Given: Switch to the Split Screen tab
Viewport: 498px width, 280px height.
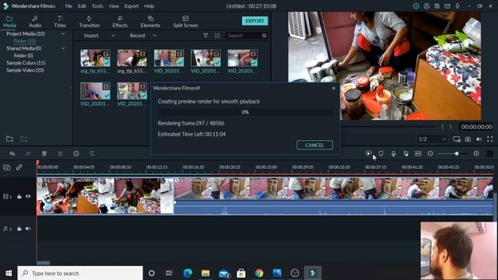Looking at the screenshot, I should point(185,22).
